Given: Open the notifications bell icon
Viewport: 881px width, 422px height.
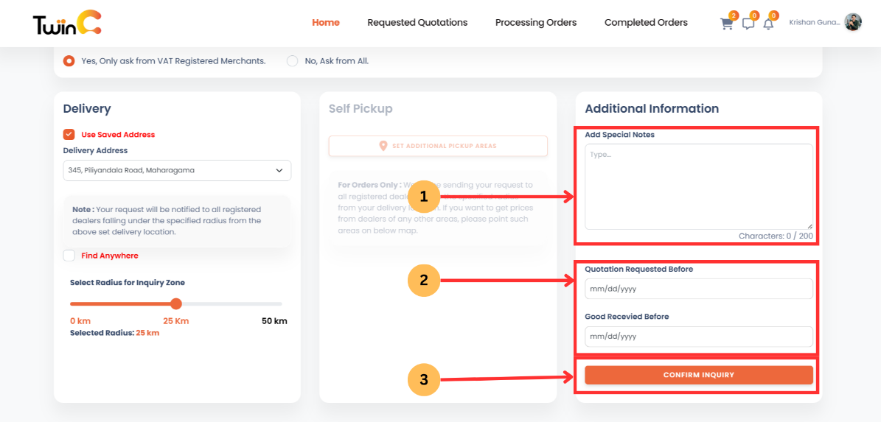Looking at the screenshot, I should point(768,24).
